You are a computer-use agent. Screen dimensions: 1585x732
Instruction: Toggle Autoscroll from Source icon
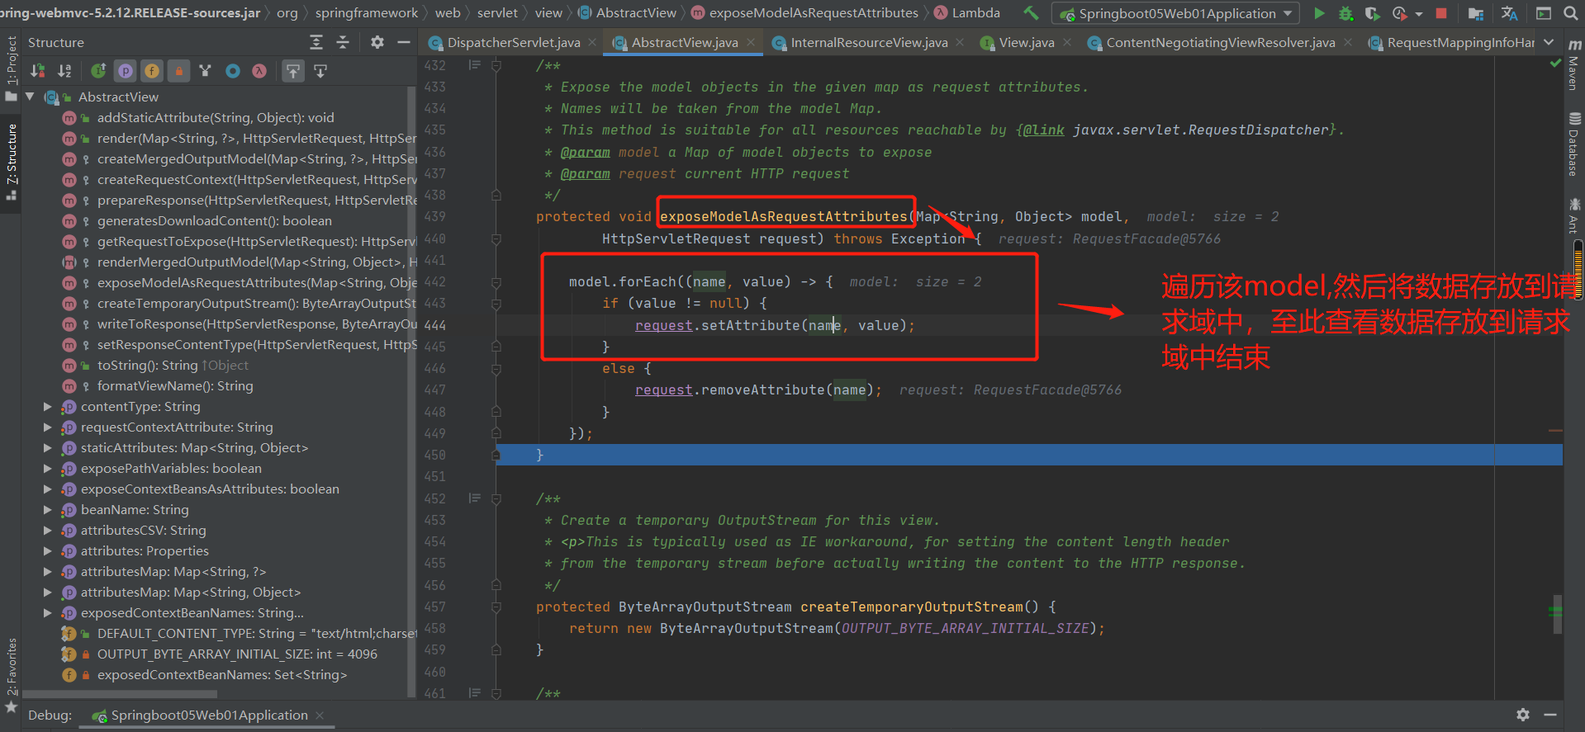pyautogui.click(x=320, y=71)
